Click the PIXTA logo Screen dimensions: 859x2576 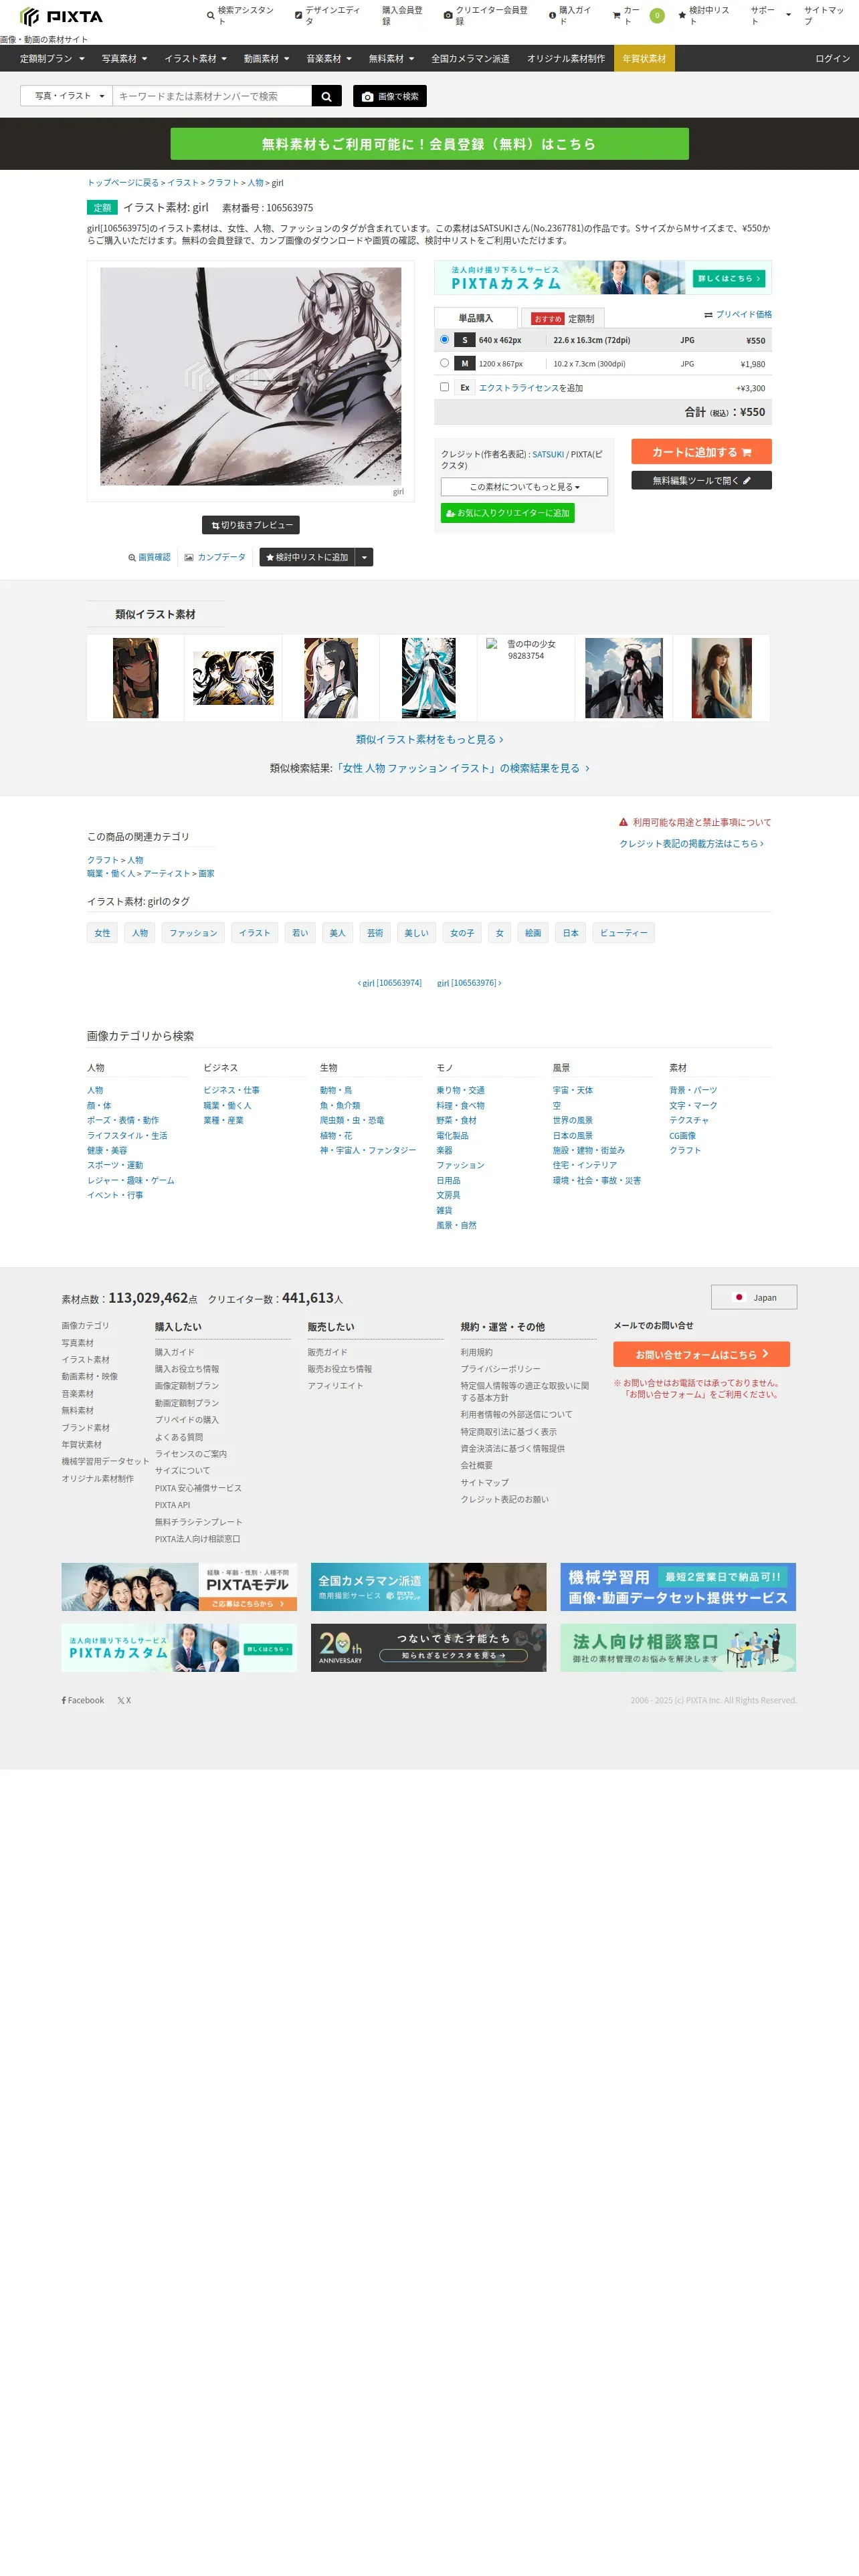pyautogui.click(x=61, y=16)
